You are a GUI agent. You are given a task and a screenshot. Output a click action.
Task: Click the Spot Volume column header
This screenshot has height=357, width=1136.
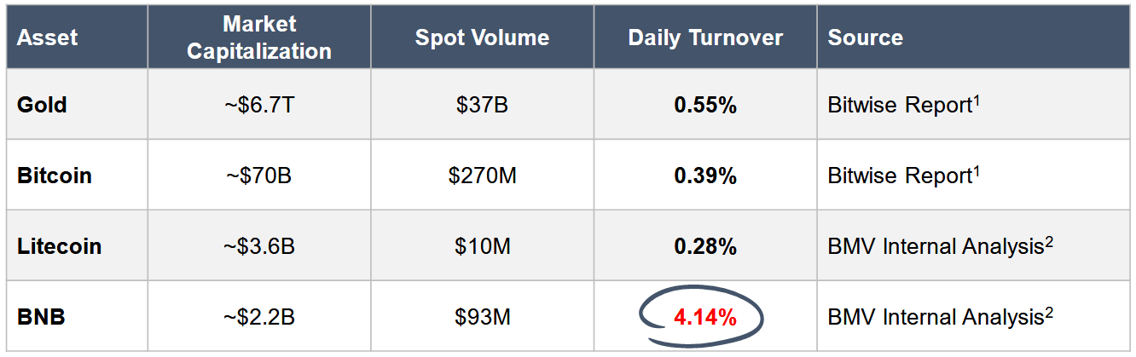pos(482,37)
